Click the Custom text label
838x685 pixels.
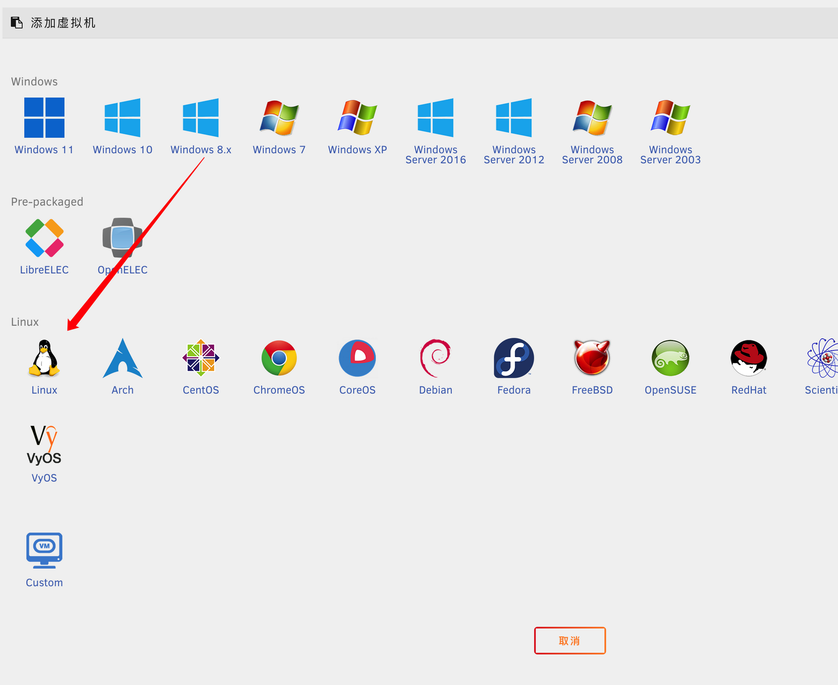pyautogui.click(x=44, y=582)
